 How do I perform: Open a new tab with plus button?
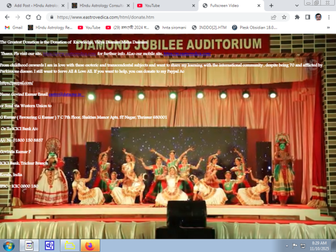tap(270, 4)
